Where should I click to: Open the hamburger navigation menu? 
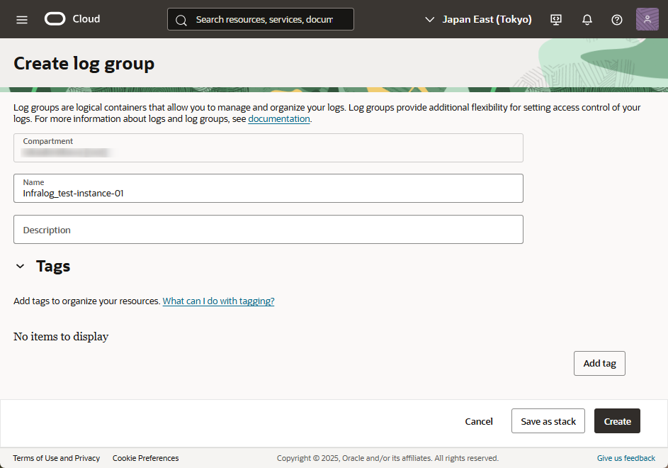[x=22, y=19]
